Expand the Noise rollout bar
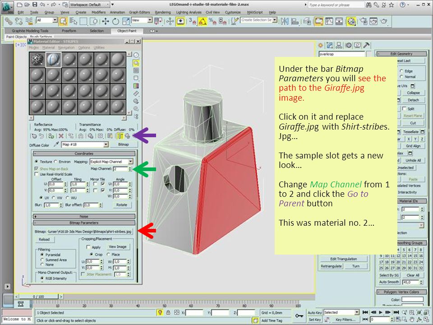 coord(84,216)
